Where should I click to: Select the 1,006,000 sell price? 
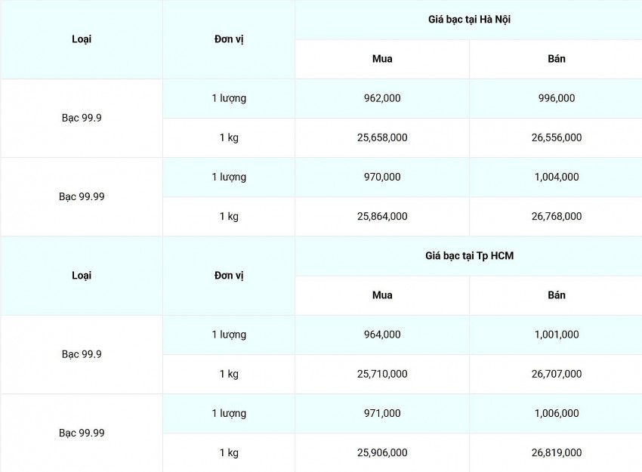557,413
